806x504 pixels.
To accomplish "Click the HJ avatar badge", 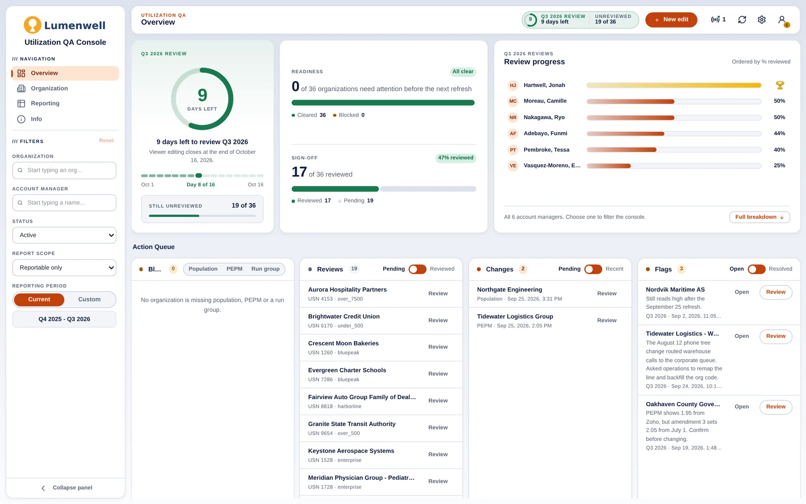I will pos(513,85).
